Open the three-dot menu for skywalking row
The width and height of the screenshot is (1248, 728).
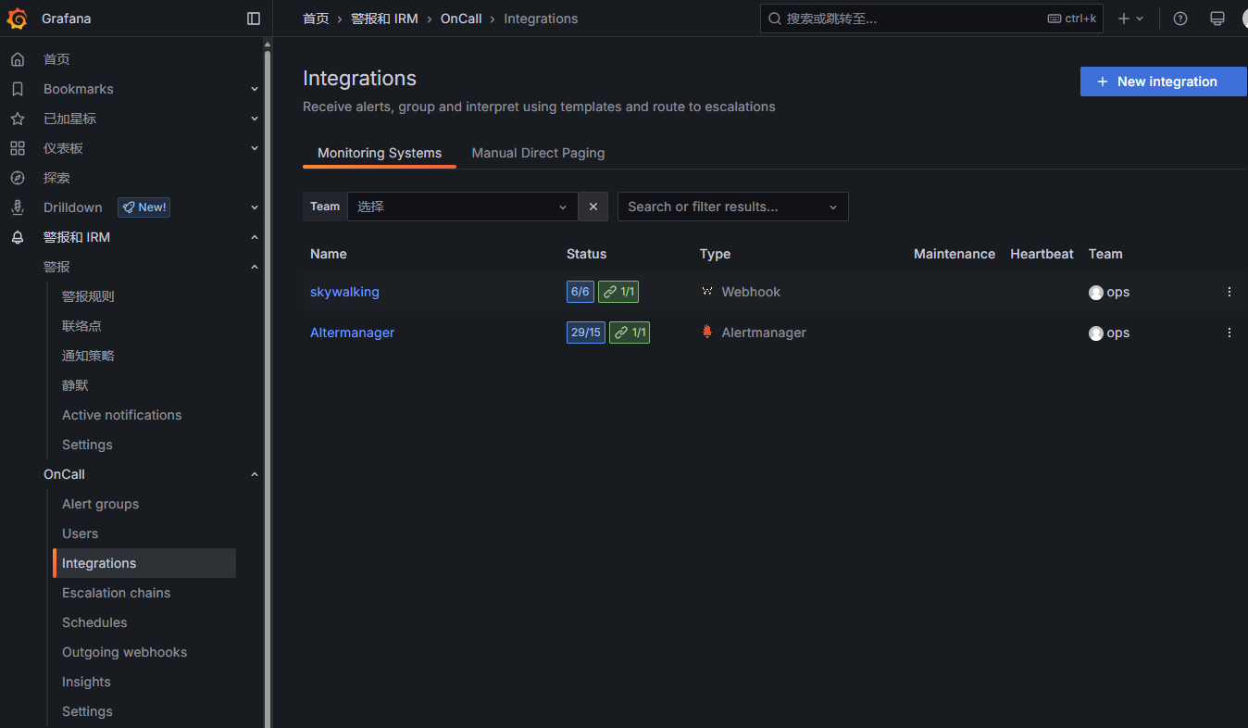[1229, 292]
